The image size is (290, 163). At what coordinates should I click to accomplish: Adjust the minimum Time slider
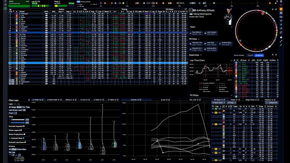(12, 120)
